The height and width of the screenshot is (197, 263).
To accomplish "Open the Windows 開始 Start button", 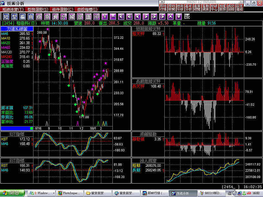I will (12, 193).
